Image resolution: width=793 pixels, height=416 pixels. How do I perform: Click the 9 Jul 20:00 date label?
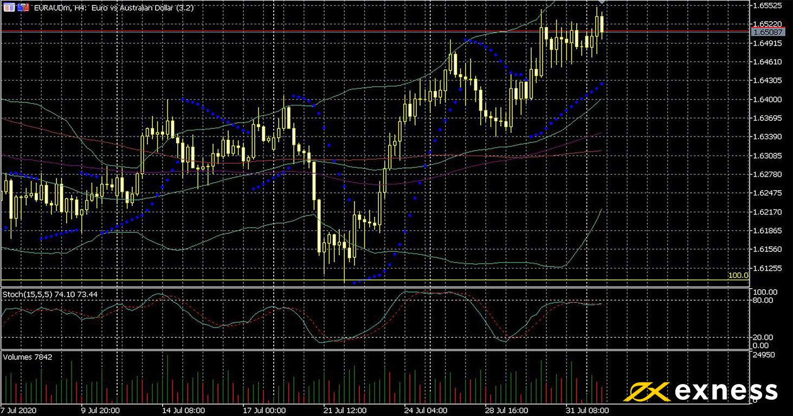(101, 411)
